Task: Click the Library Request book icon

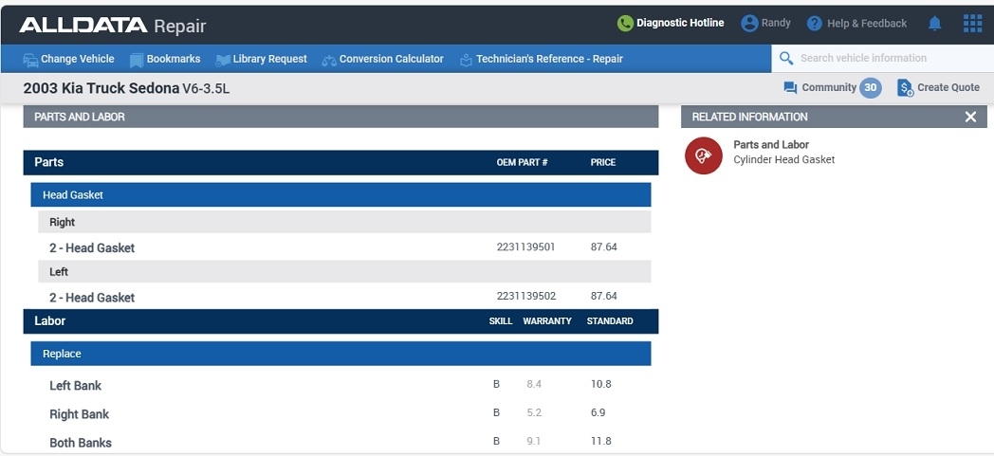Action: 223,60
